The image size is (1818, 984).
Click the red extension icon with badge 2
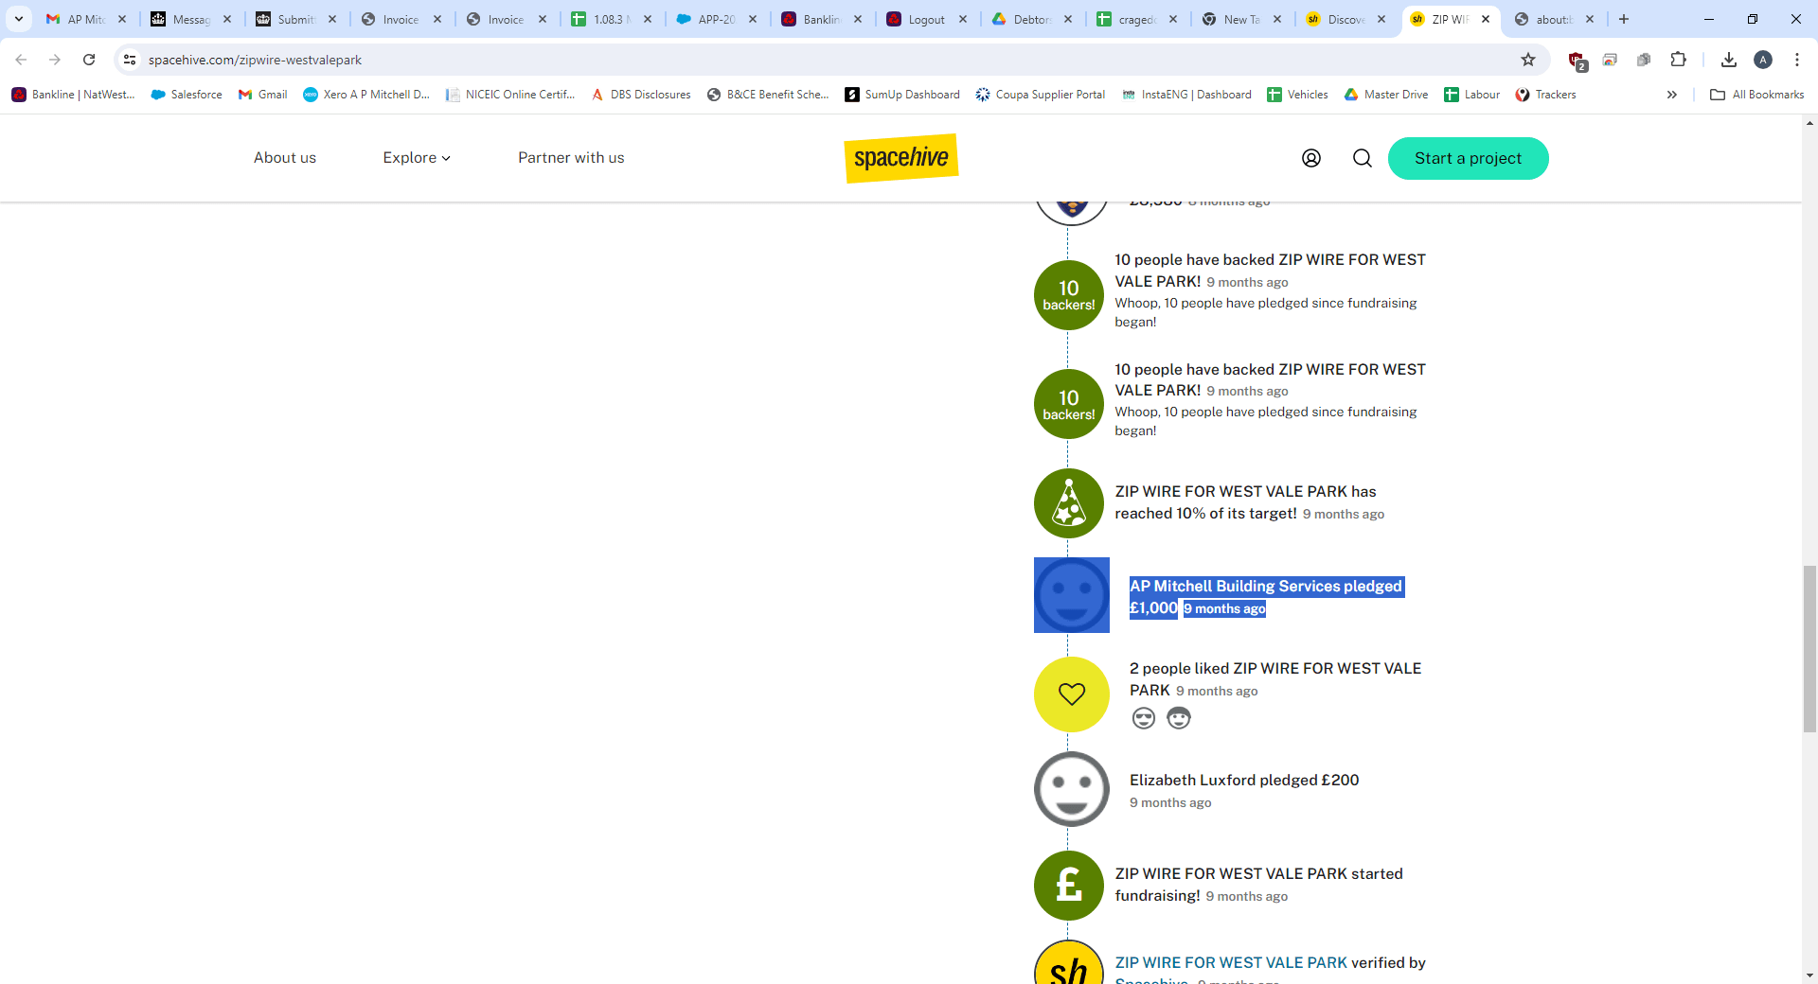[x=1577, y=61]
